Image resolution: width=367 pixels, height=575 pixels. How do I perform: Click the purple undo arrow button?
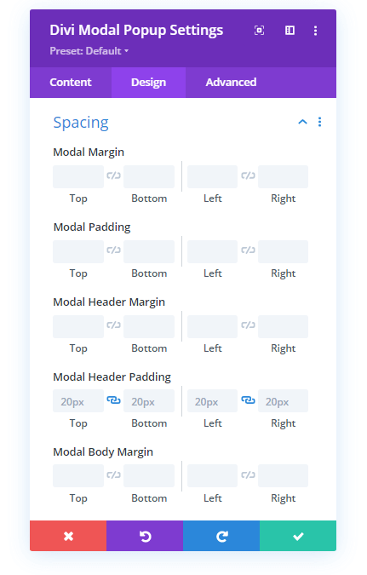(145, 536)
